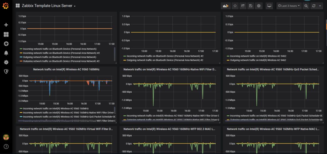Star this dashboard as favorite
Viewport: 327px width, 154px height.
tap(235, 6)
